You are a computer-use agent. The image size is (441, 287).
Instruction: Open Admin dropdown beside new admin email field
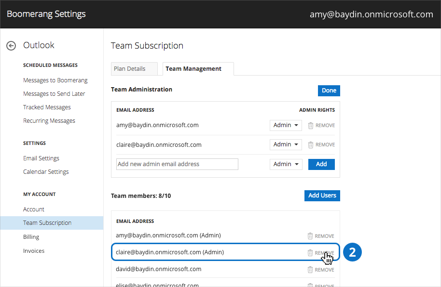[x=286, y=164]
